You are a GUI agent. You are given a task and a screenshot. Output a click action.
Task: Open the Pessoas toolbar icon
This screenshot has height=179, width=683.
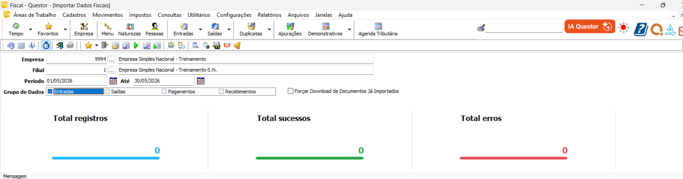point(154,29)
